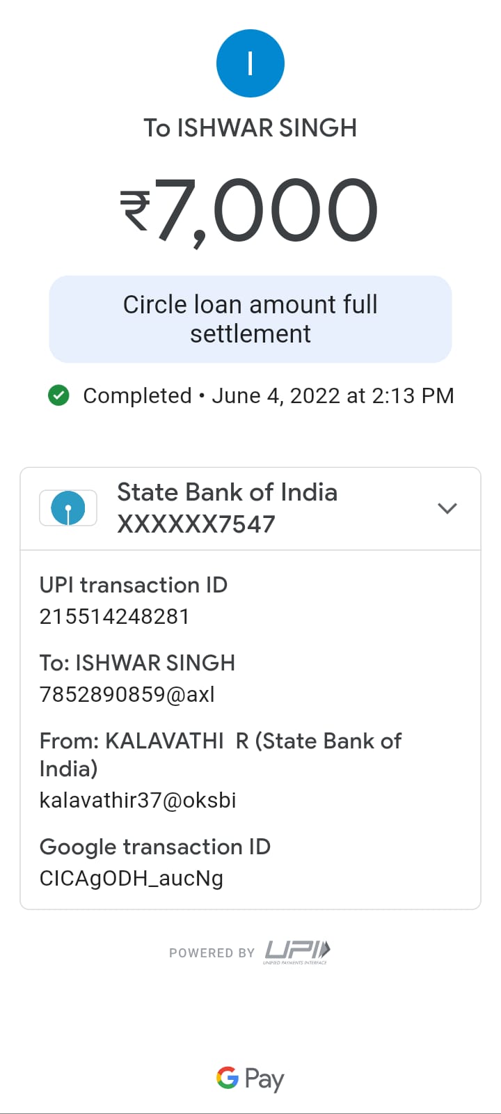Tap the sender UPI address kalavathir37@oksbi
This screenshot has height=1114, width=501.
pyautogui.click(x=138, y=800)
